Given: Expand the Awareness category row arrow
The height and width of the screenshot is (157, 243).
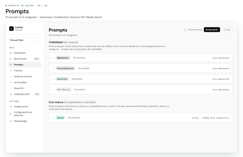Looking at the screenshot, I should [x=53, y=58].
